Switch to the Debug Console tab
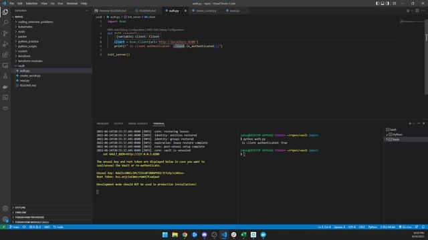Viewport: 428px width, 240px height. point(138,123)
